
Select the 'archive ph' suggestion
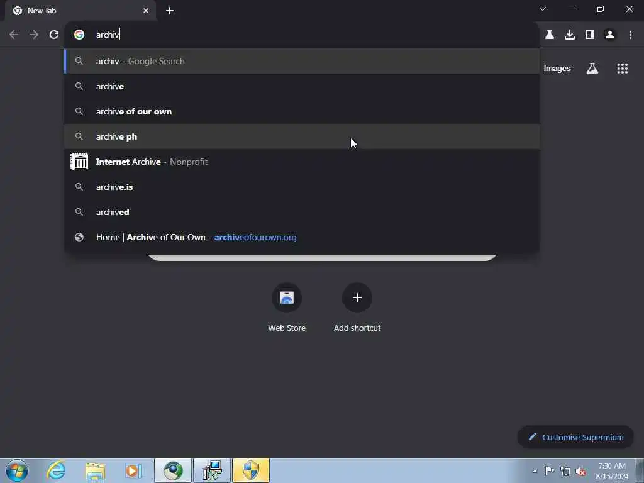click(302, 136)
